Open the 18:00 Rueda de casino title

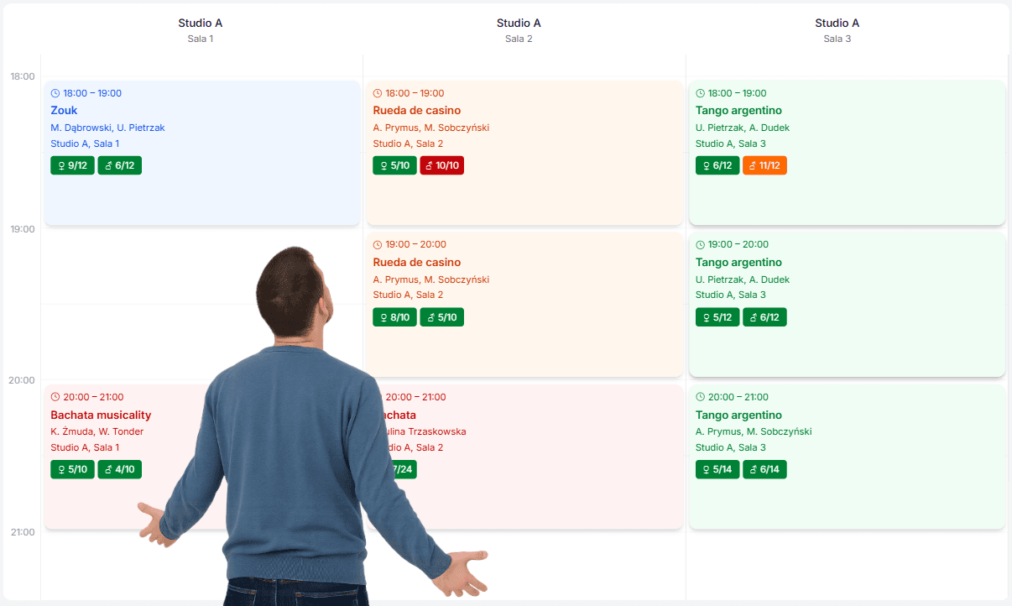coord(417,110)
